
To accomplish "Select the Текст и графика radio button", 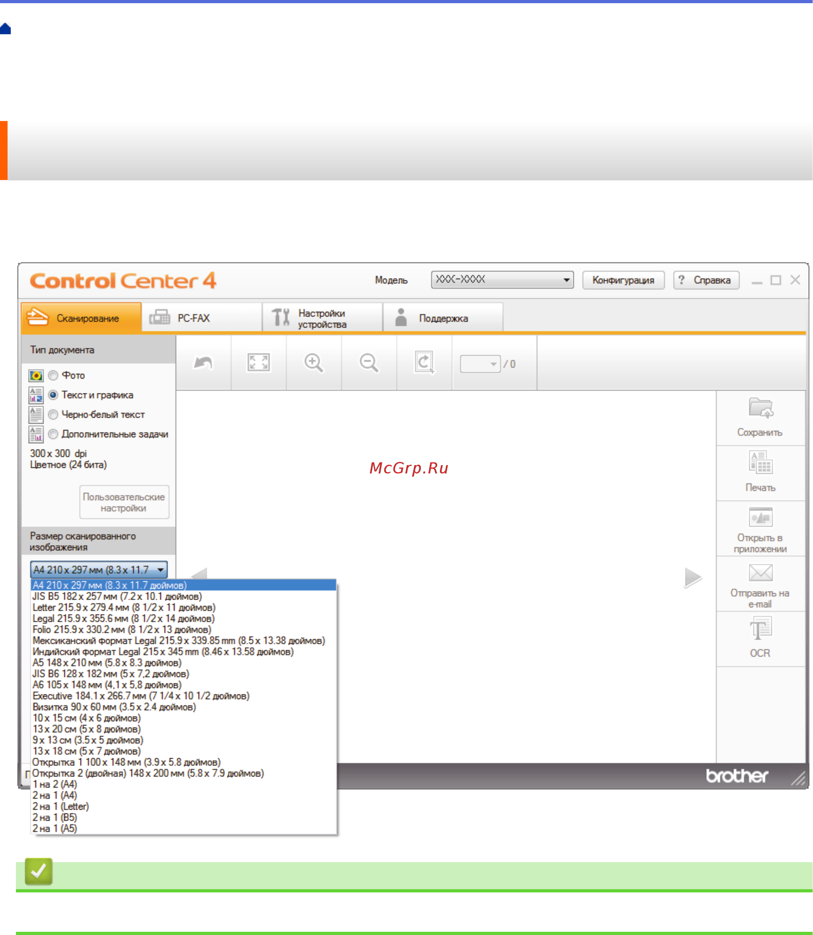I will pos(53,395).
